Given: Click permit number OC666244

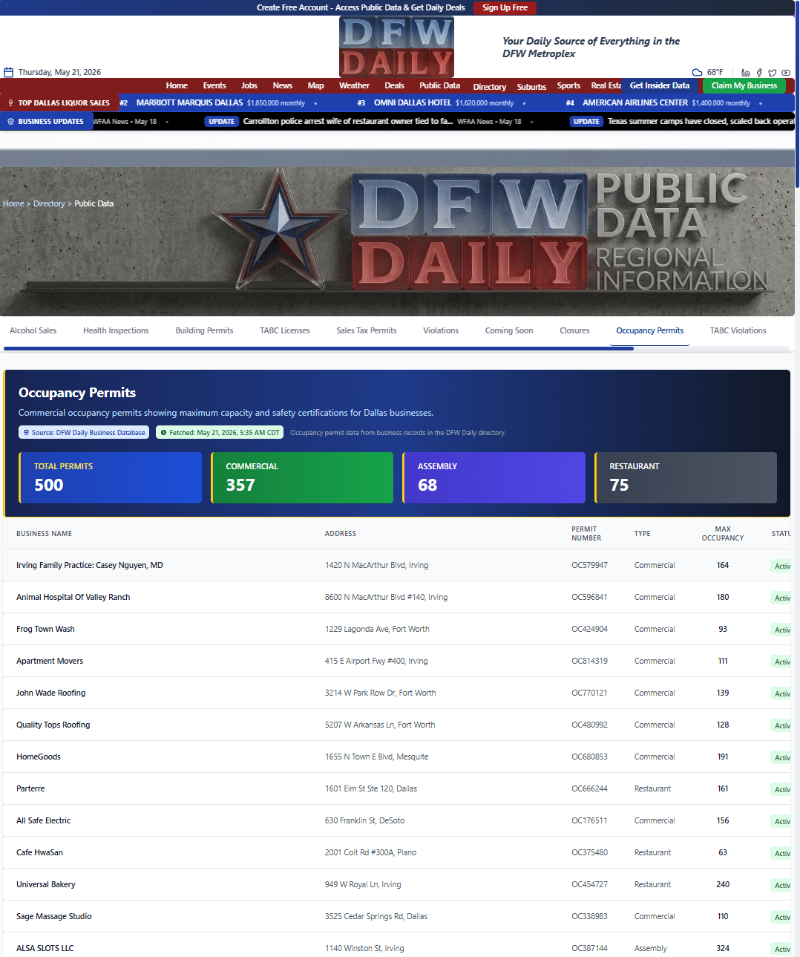Looking at the screenshot, I should coord(589,788).
